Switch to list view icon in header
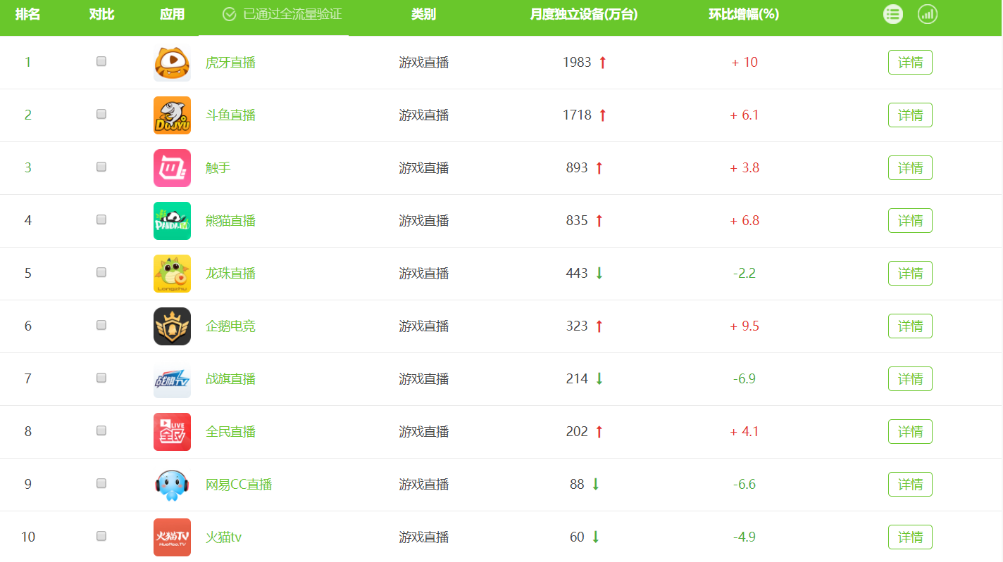The height and width of the screenshot is (562, 1003). 893,14
